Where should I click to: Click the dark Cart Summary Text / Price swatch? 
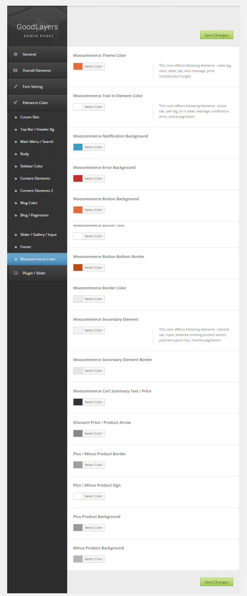tap(78, 402)
